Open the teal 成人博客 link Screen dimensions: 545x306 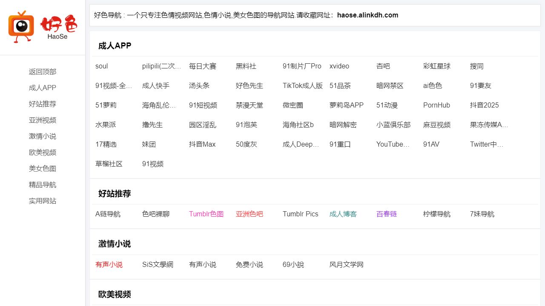point(343,214)
